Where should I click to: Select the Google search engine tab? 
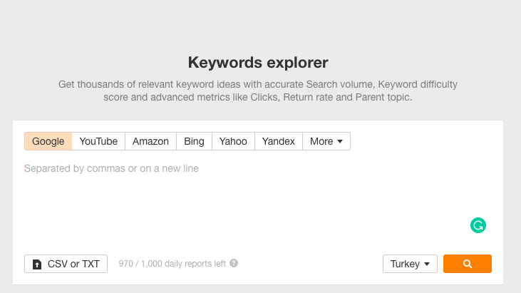[48, 141]
